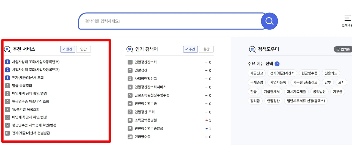Screen dimensions: 352x149
Task: Open 현금영수증 매출내역 조회 link
Action: [x=31, y=101]
